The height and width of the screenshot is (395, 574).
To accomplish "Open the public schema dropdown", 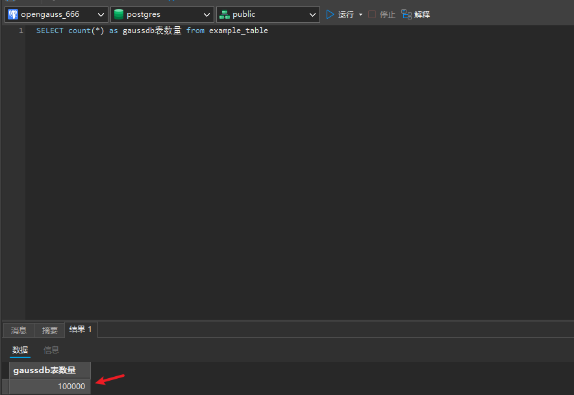I will pyautogui.click(x=268, y=15).
